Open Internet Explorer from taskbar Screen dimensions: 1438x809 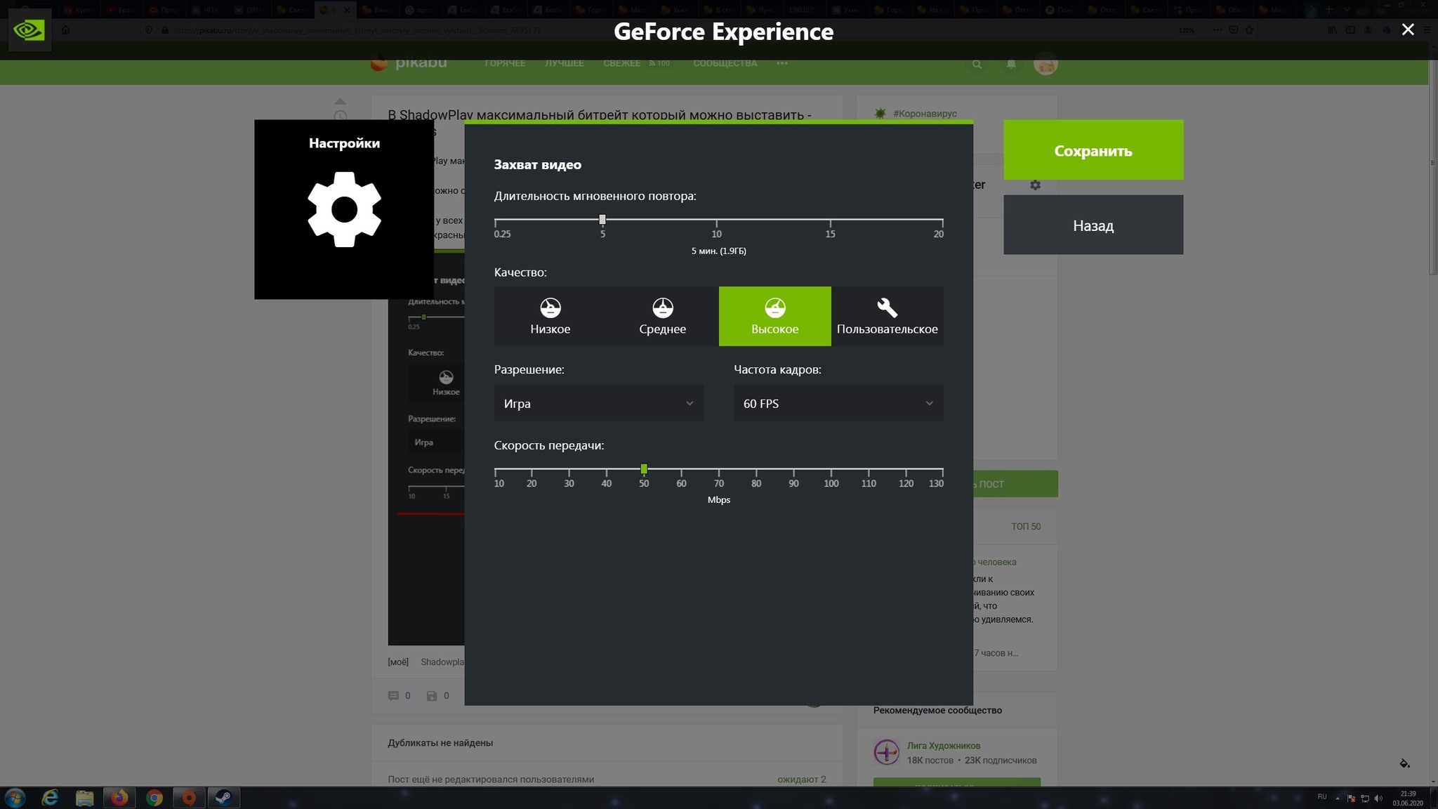click(x=50, y=798)
